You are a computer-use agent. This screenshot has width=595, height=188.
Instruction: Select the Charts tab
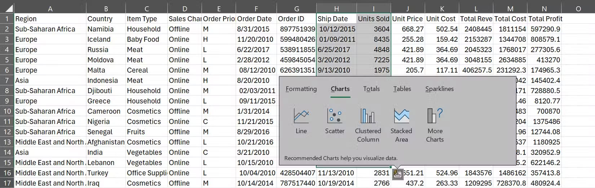(x=340, y=89)
